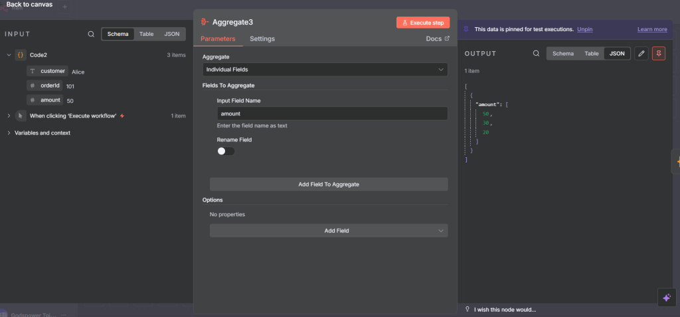
Task: Collapse the Code2 input tree
Action: (9, 55)
